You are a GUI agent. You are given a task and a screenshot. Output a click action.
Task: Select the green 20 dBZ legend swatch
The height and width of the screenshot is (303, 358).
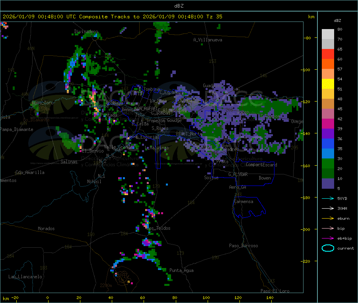click(x=328, y=163)
